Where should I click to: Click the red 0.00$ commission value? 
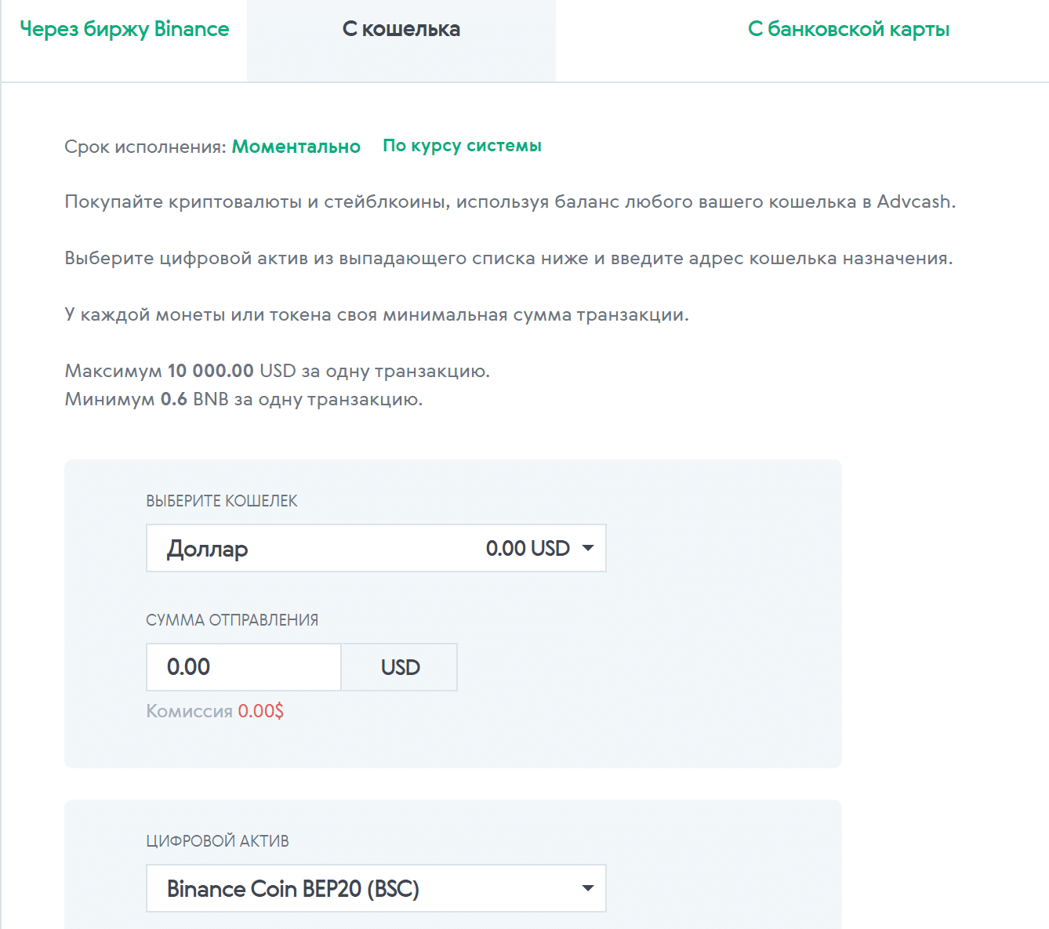point(260,711)
